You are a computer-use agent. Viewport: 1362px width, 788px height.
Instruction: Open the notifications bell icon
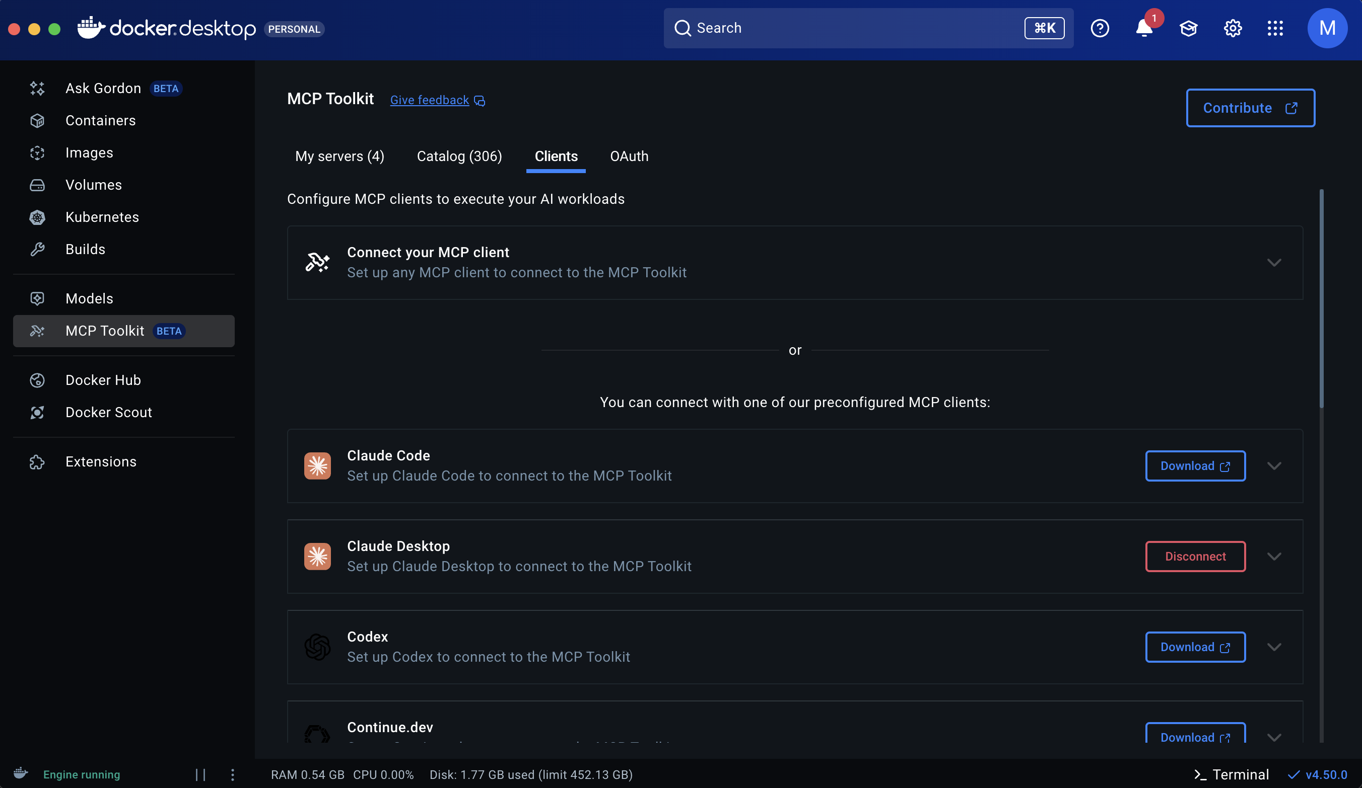point(1144,28)
